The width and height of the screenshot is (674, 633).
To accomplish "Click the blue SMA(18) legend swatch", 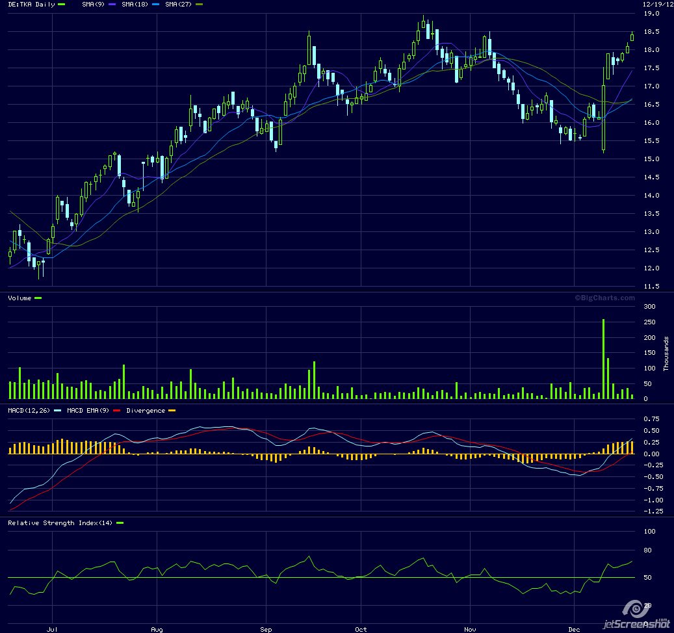I will 155,5.
